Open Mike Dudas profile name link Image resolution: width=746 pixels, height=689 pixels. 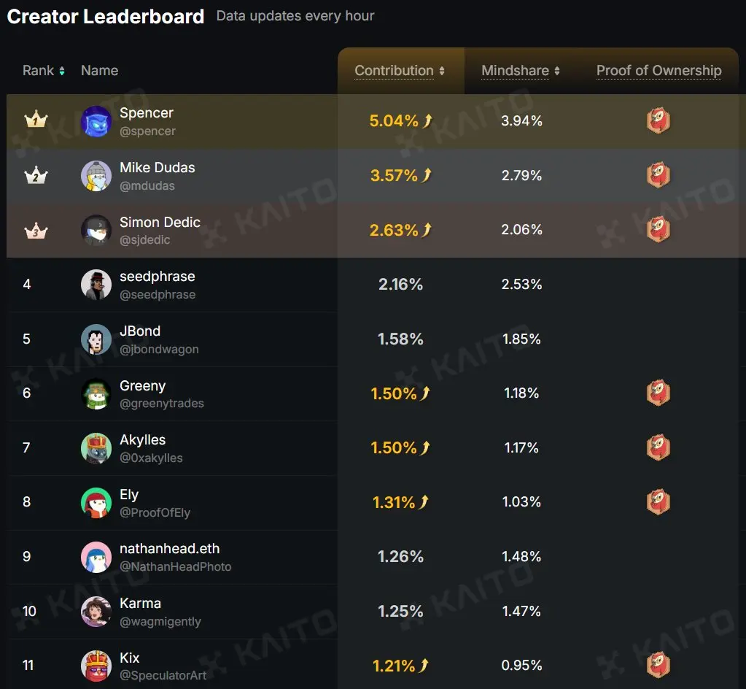pos(157,168)
